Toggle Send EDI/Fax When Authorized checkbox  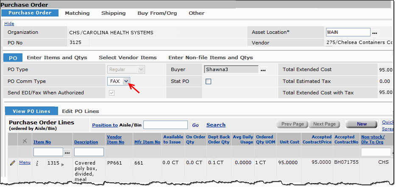click(x=112, y=93)
